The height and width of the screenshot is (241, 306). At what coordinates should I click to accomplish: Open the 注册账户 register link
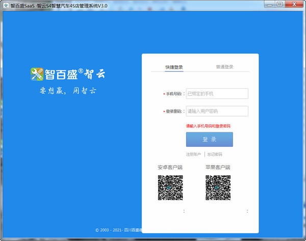[194, 154]
